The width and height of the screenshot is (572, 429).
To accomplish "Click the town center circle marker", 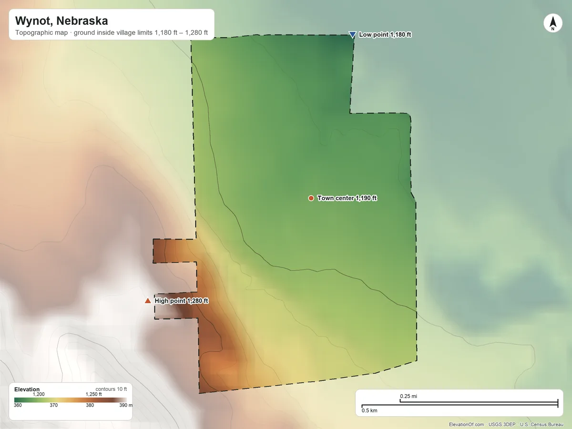I will pos(311,198).
